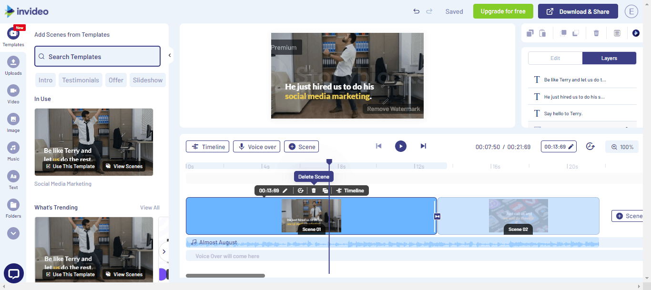Image resolution: width=651 pixels, height=290 pixels.
Task: Open the grid layout icon in the top toolbar
Action: pos(617,33)
